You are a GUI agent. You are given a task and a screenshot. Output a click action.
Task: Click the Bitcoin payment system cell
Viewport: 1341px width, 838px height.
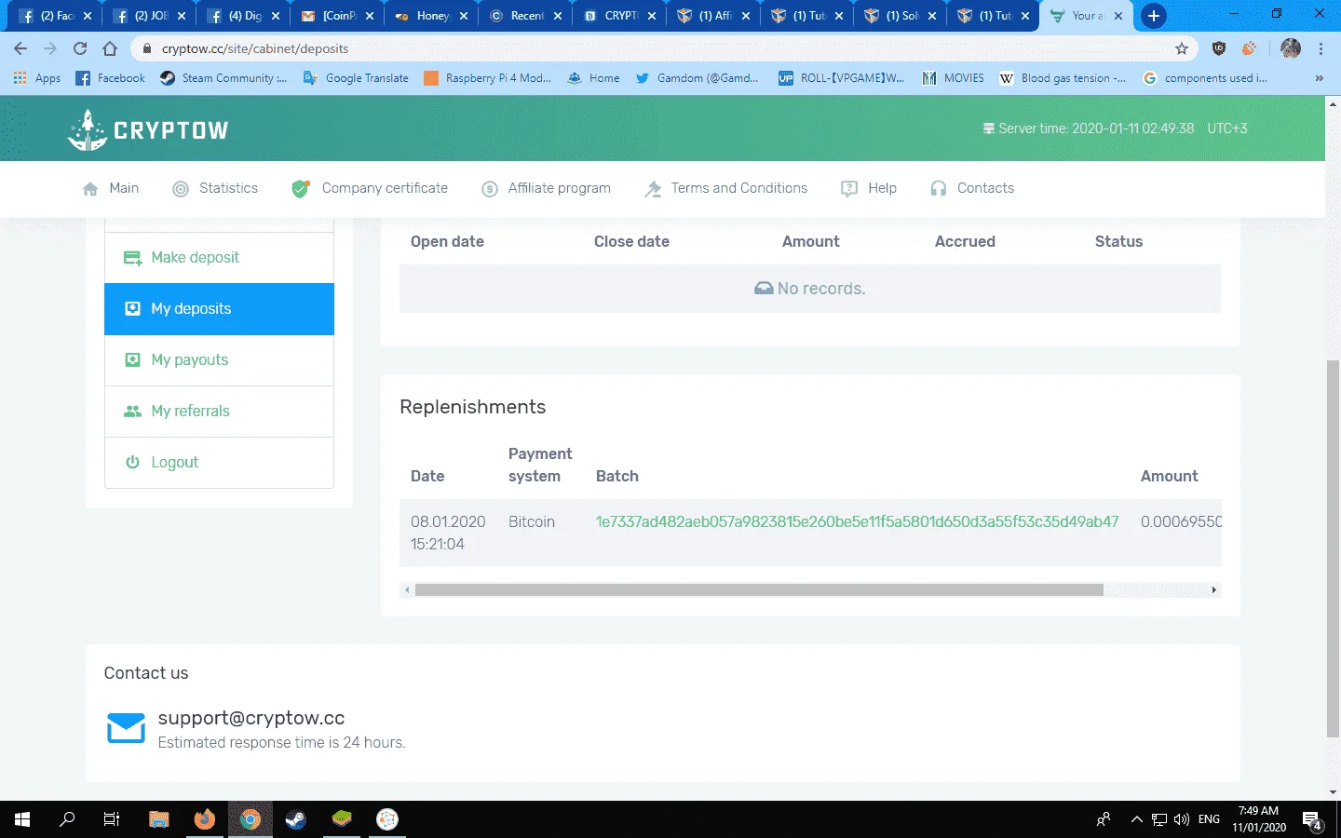(x=532, y=522)
